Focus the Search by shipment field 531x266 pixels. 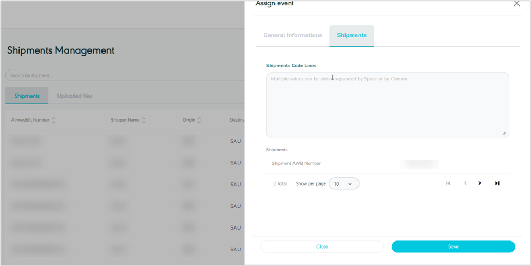125,75
